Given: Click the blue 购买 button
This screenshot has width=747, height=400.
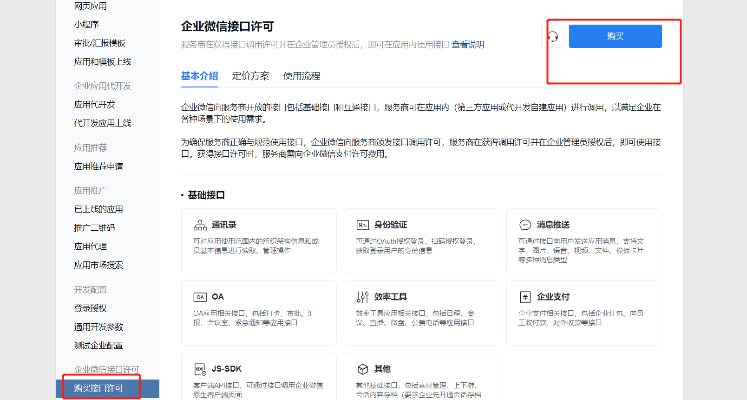Looking at the screenshot, I should point(616,36).
